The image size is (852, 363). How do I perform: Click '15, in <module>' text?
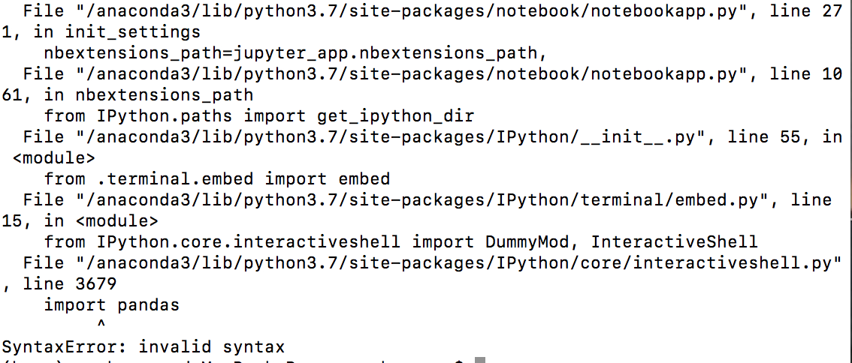(x=80, y=221)
